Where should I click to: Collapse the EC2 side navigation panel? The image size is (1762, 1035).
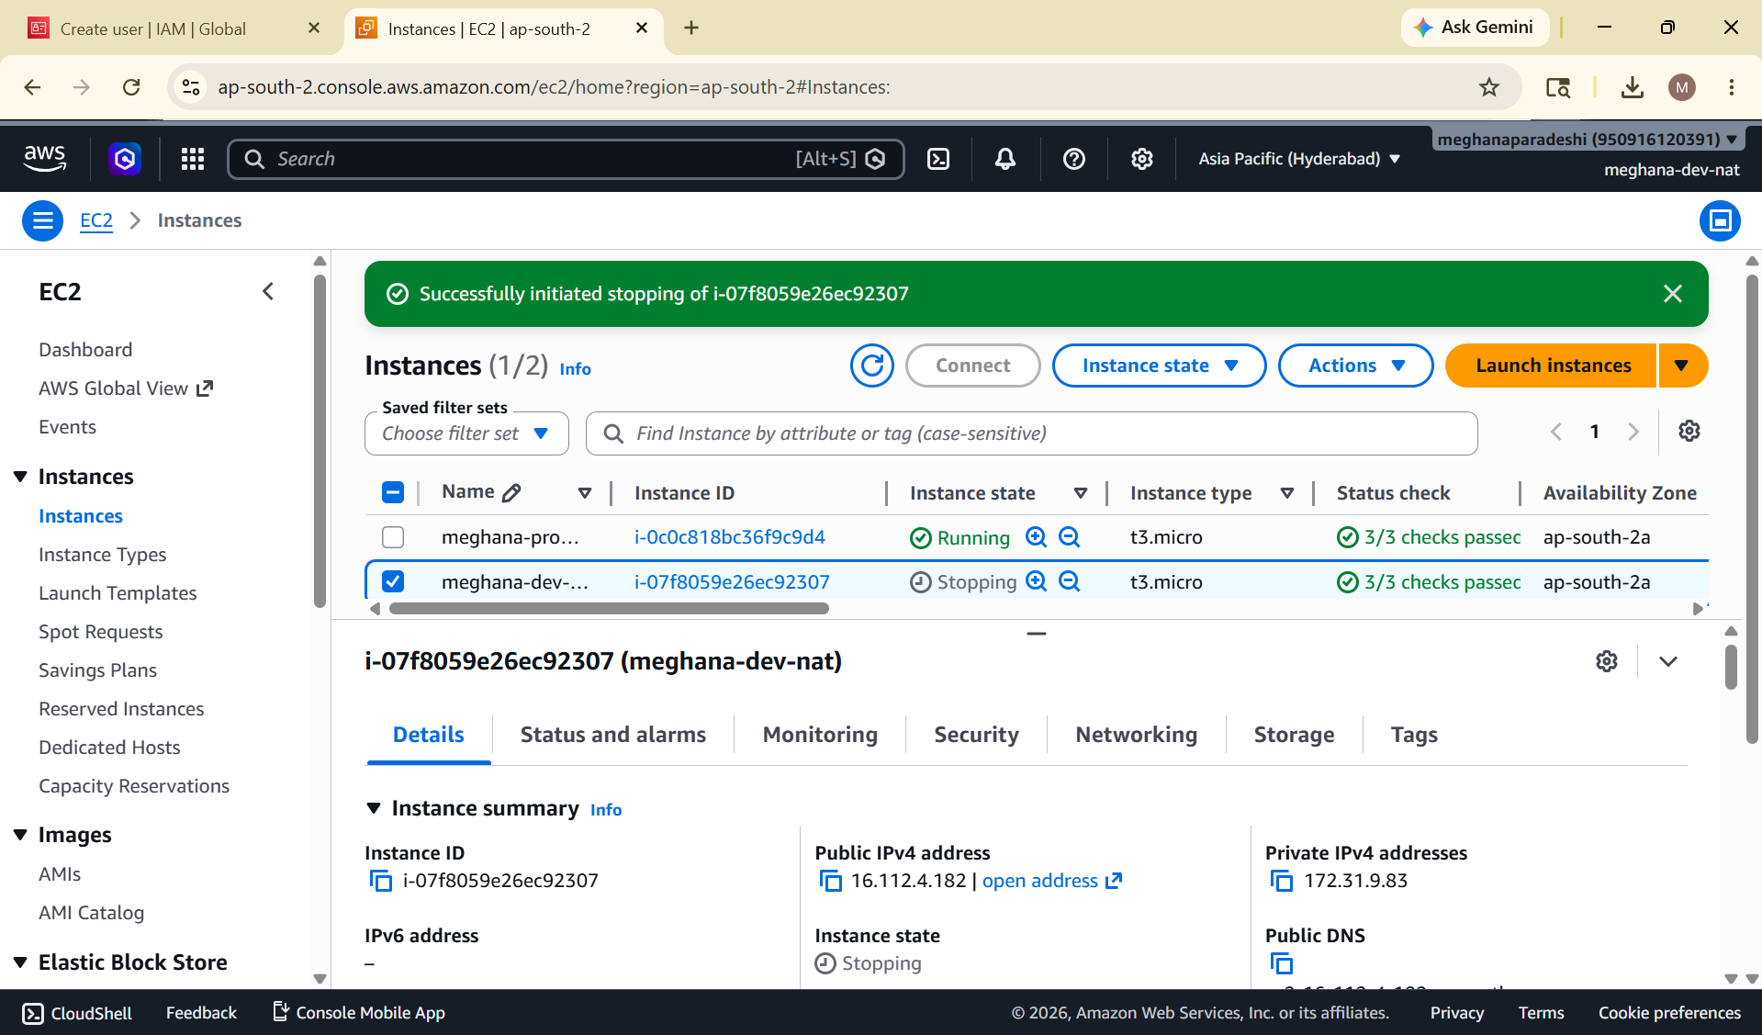pyautogui.click(x=268, y=291)
